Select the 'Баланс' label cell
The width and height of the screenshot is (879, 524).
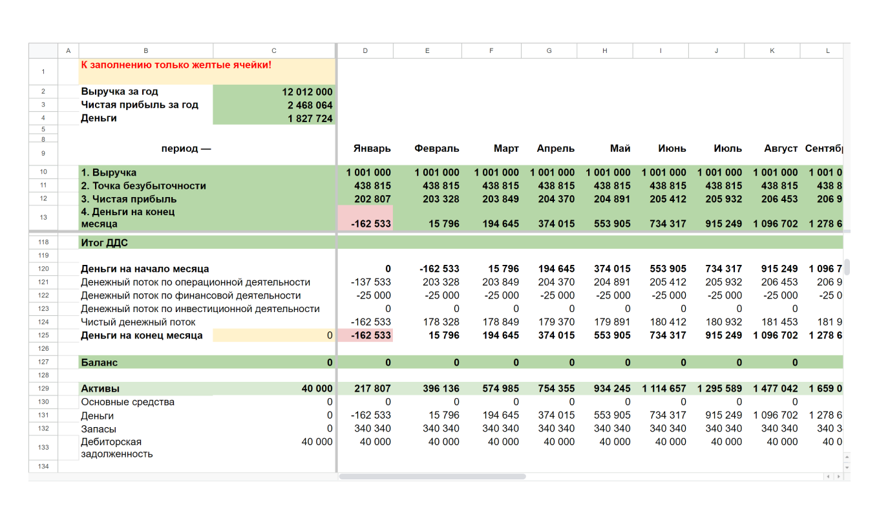[145, 362]
